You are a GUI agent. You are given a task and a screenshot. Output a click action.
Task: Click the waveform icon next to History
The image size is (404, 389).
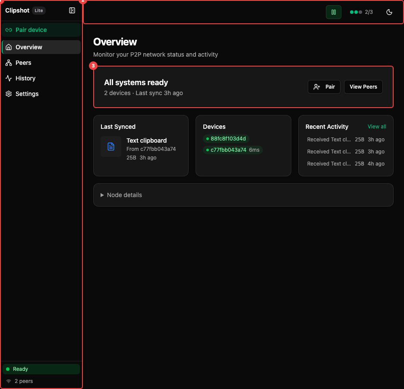pyautogui.click(x=9, y=78)
